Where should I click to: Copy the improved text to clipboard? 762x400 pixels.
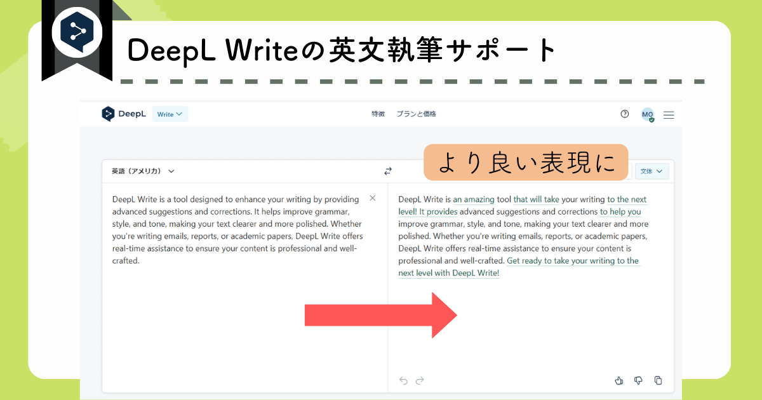pyautogui.click(x=658, y=381)
